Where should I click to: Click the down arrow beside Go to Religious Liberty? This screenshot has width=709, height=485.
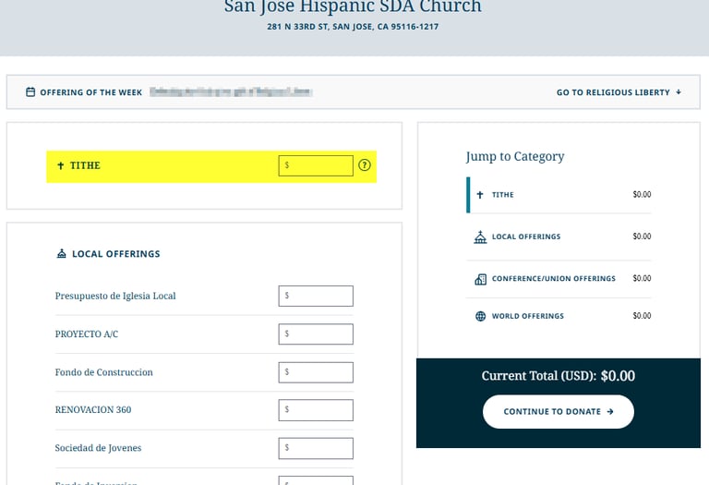tap(679, 91)
